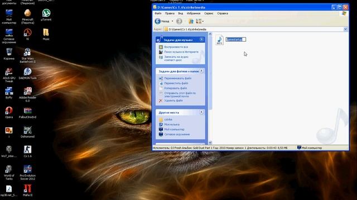Open the Вид menu
Viewport: 357px width, 200px height.
tap(180, 13)
